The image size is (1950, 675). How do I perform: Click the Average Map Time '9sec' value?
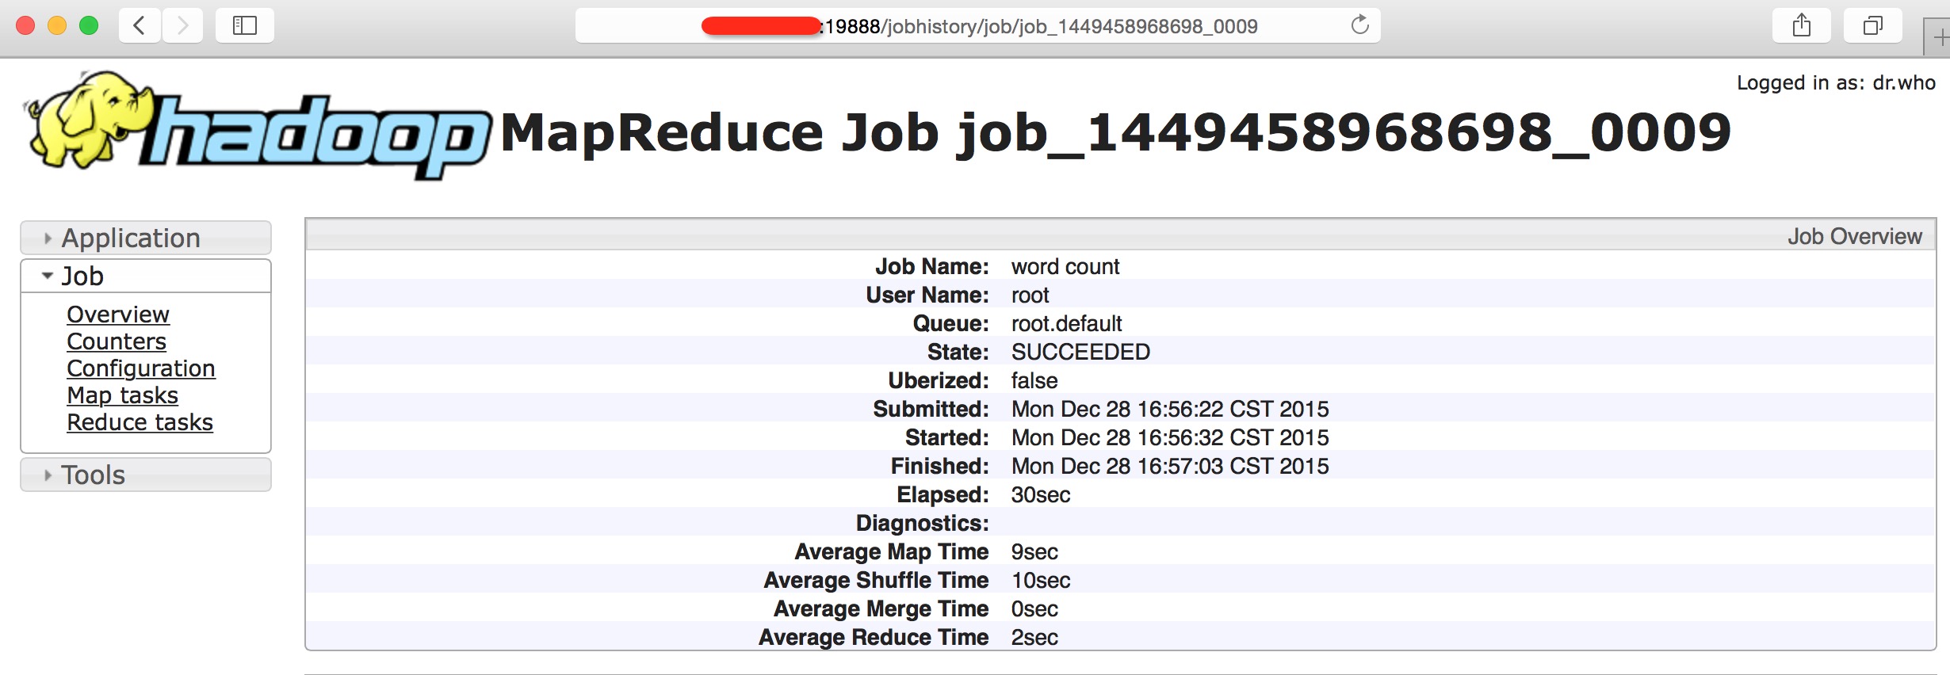click(x=1034, y=551)
